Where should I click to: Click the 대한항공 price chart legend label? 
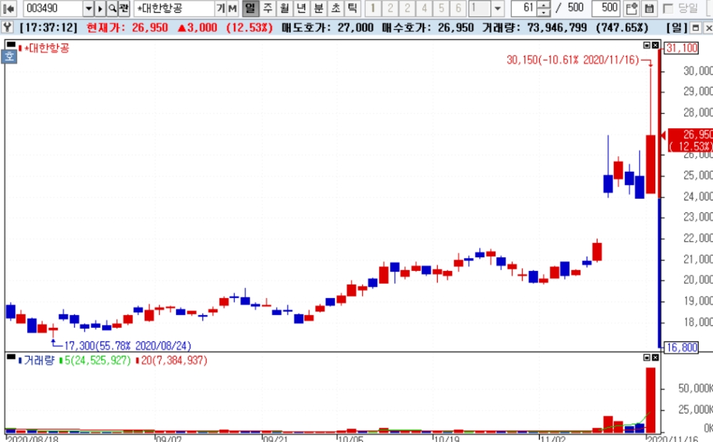pyautogui.click(x=47, y=48)
